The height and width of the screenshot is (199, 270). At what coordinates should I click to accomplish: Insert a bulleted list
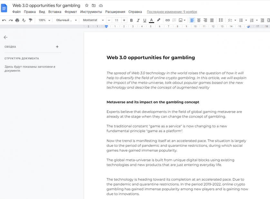click(x=241, y=20)
